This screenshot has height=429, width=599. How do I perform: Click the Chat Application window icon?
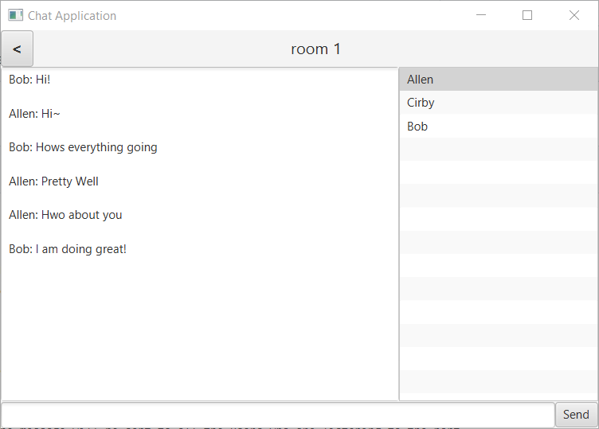pyautogui.click(x=16, y=15)
